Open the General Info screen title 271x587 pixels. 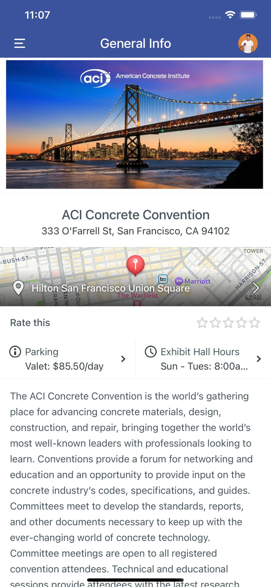click(135, 43)
